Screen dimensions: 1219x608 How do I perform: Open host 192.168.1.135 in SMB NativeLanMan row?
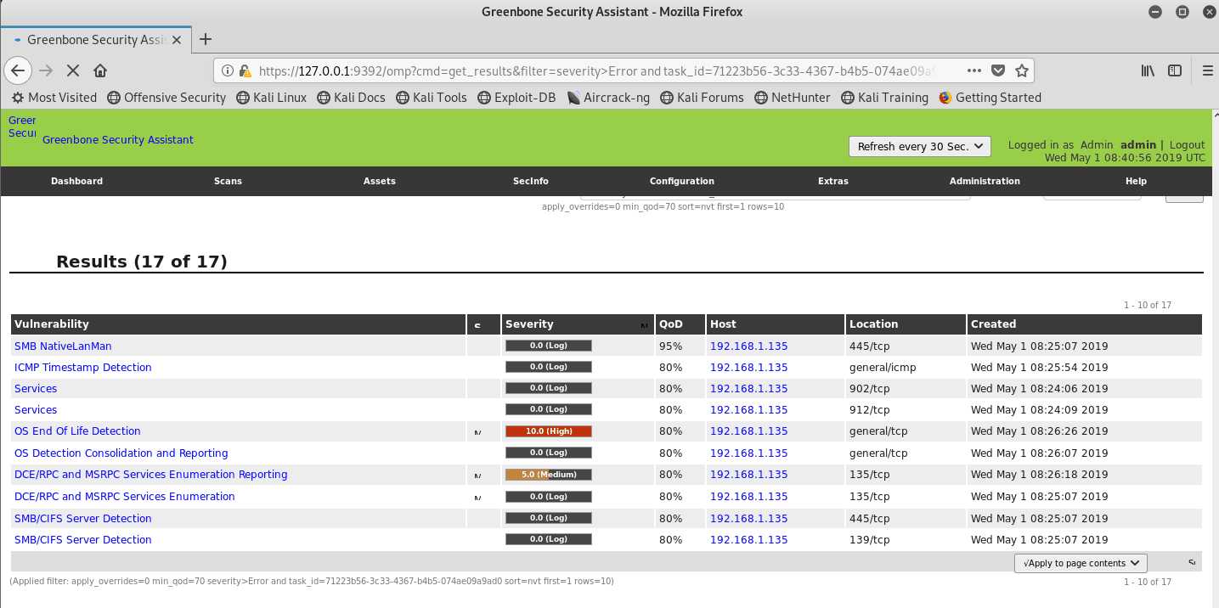point(748,346)
